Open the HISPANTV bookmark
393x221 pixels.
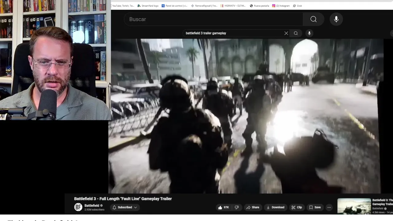pyautogui.click(x=233, y=6)
